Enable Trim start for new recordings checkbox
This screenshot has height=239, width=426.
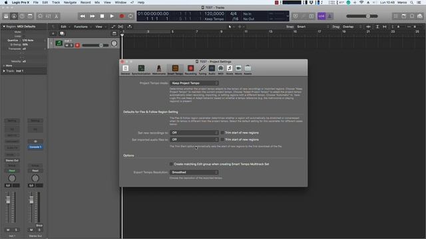point(222,133)
